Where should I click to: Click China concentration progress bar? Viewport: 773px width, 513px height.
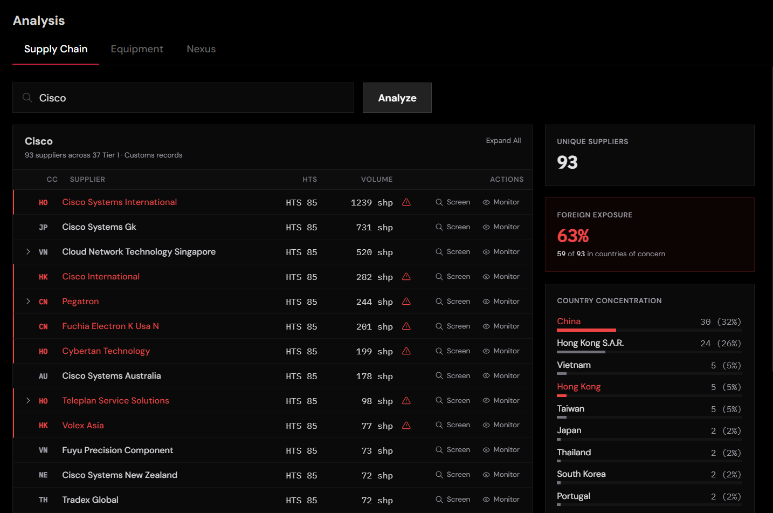[x=650, y=330]
